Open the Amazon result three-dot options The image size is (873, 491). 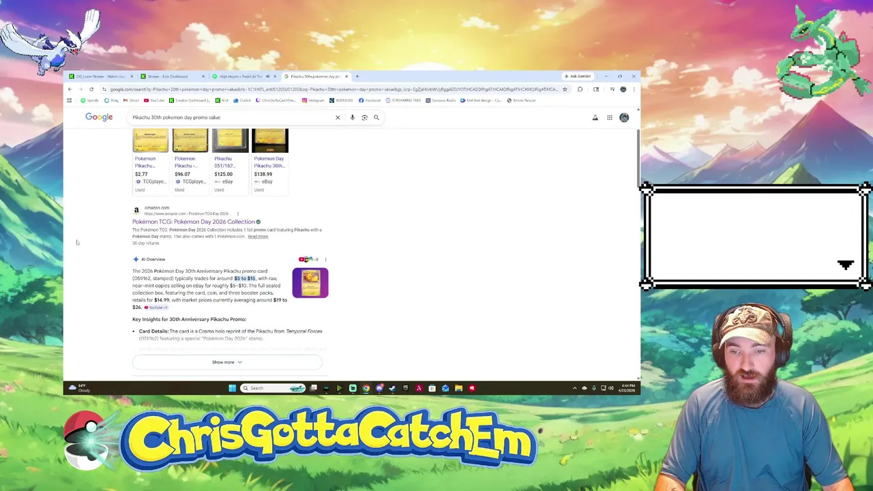(237, 213)
